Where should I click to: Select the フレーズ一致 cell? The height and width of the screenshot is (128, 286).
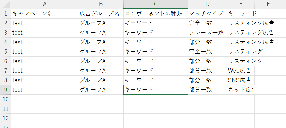[x=207, y=33]
